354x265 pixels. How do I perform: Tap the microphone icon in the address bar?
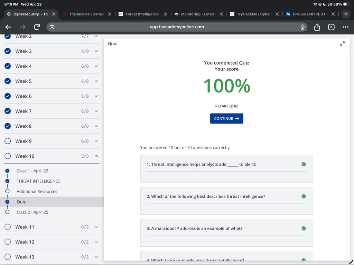tap(302, 27)
